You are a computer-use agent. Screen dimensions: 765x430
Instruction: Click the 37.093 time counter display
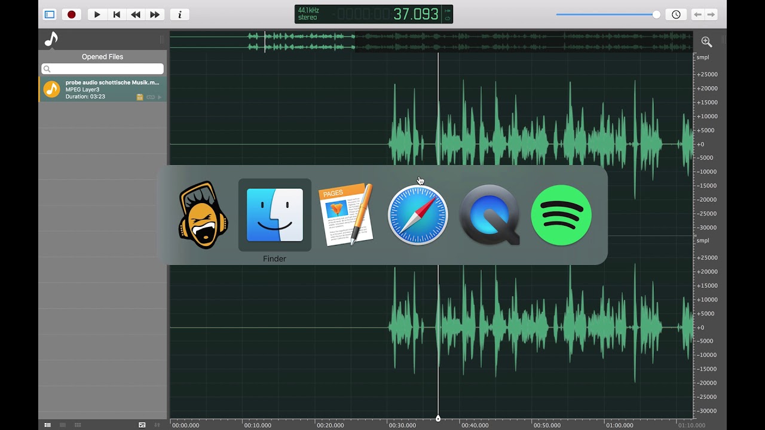click(416, 14)
